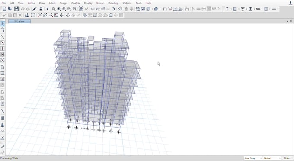Expand the rightmost toolbar dropdown arrow
The width and height of the screenshot is (294, 161).
(x=278, y=9)
